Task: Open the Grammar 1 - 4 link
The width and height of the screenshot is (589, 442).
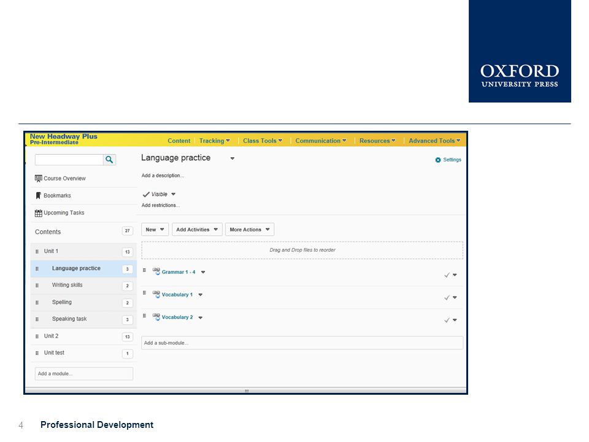Action: 179,272
